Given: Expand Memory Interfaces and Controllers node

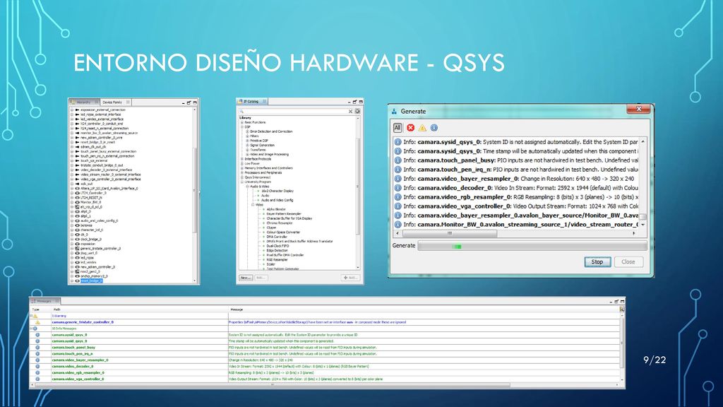Looking at the screenshot, I should tap(242, 168).
